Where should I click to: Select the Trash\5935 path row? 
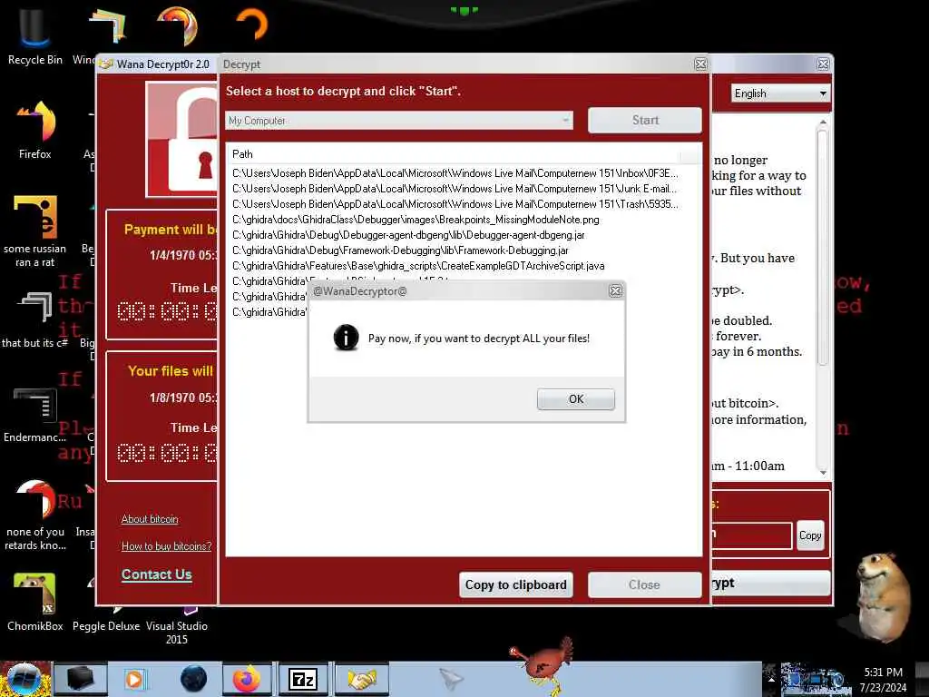pyautogui.click(x=455, y=204)
